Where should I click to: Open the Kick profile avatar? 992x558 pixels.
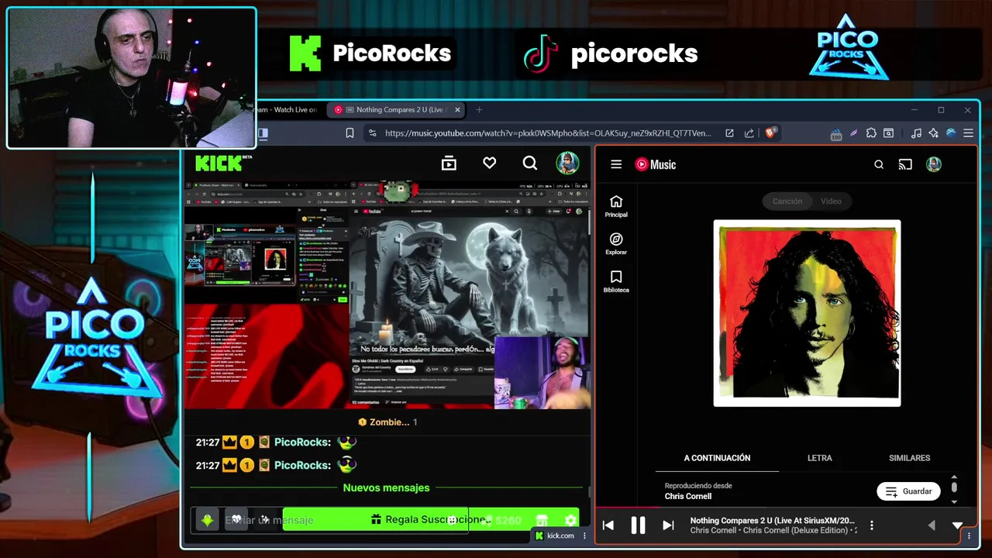[x=567, y=163]
